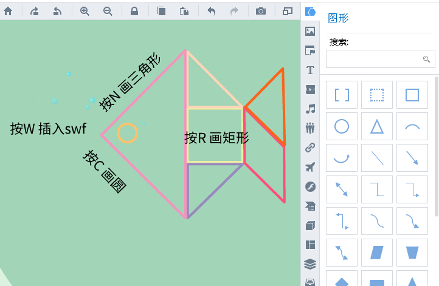Viewport: 439px width, 286px height.
Task: Select the dotted rectangle shape
Action: (377, 95)
